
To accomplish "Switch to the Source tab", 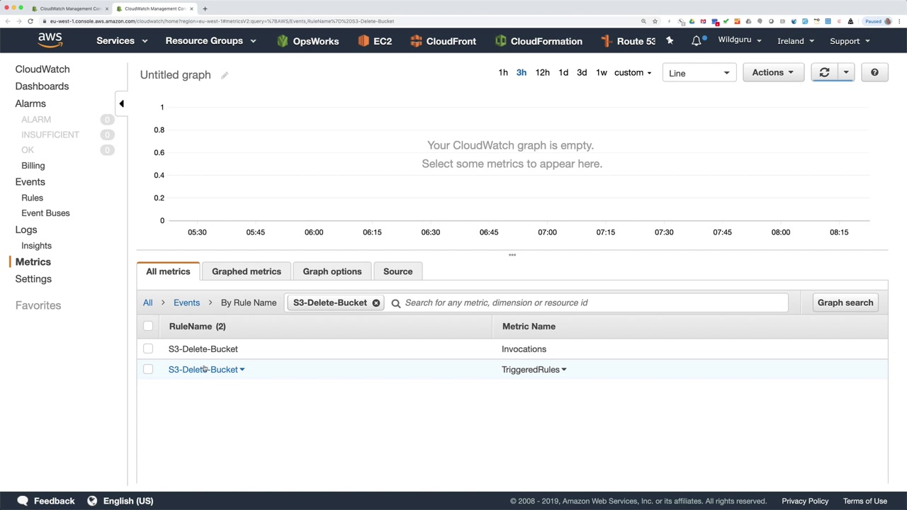I will click(x=398, y=271).
